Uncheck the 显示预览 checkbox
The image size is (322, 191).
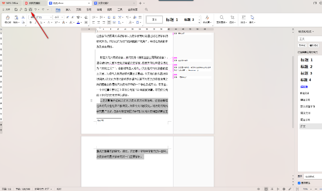[x=299, y=183]
